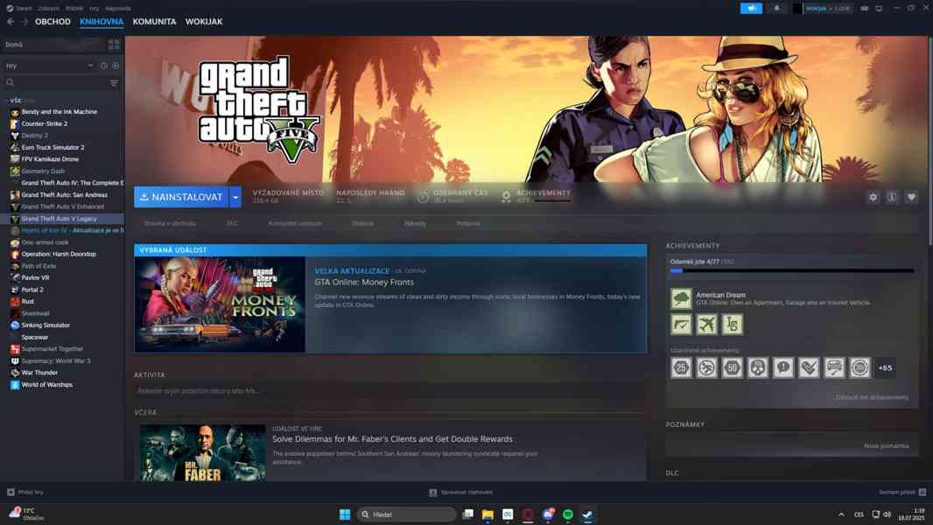Select Grand Theft Auto: San Andreas
The width and height of the screenshot is (933, 525).
click(x=64, y=195)
